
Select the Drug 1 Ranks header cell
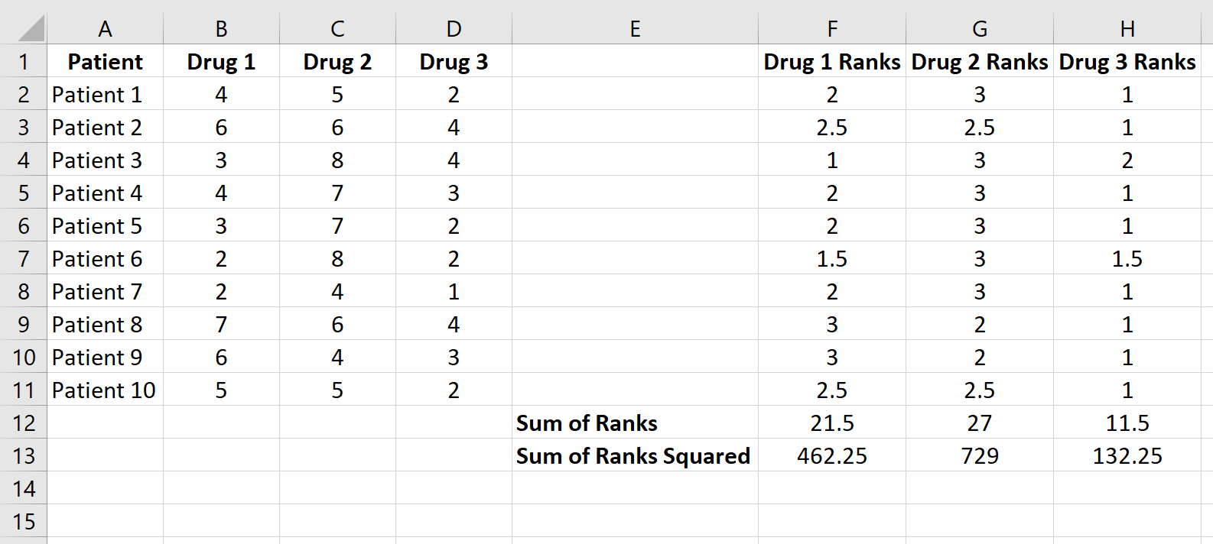coord(831,62)
